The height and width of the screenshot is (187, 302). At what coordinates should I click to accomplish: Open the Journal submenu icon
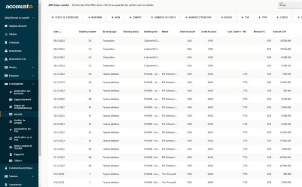point(11,114)
